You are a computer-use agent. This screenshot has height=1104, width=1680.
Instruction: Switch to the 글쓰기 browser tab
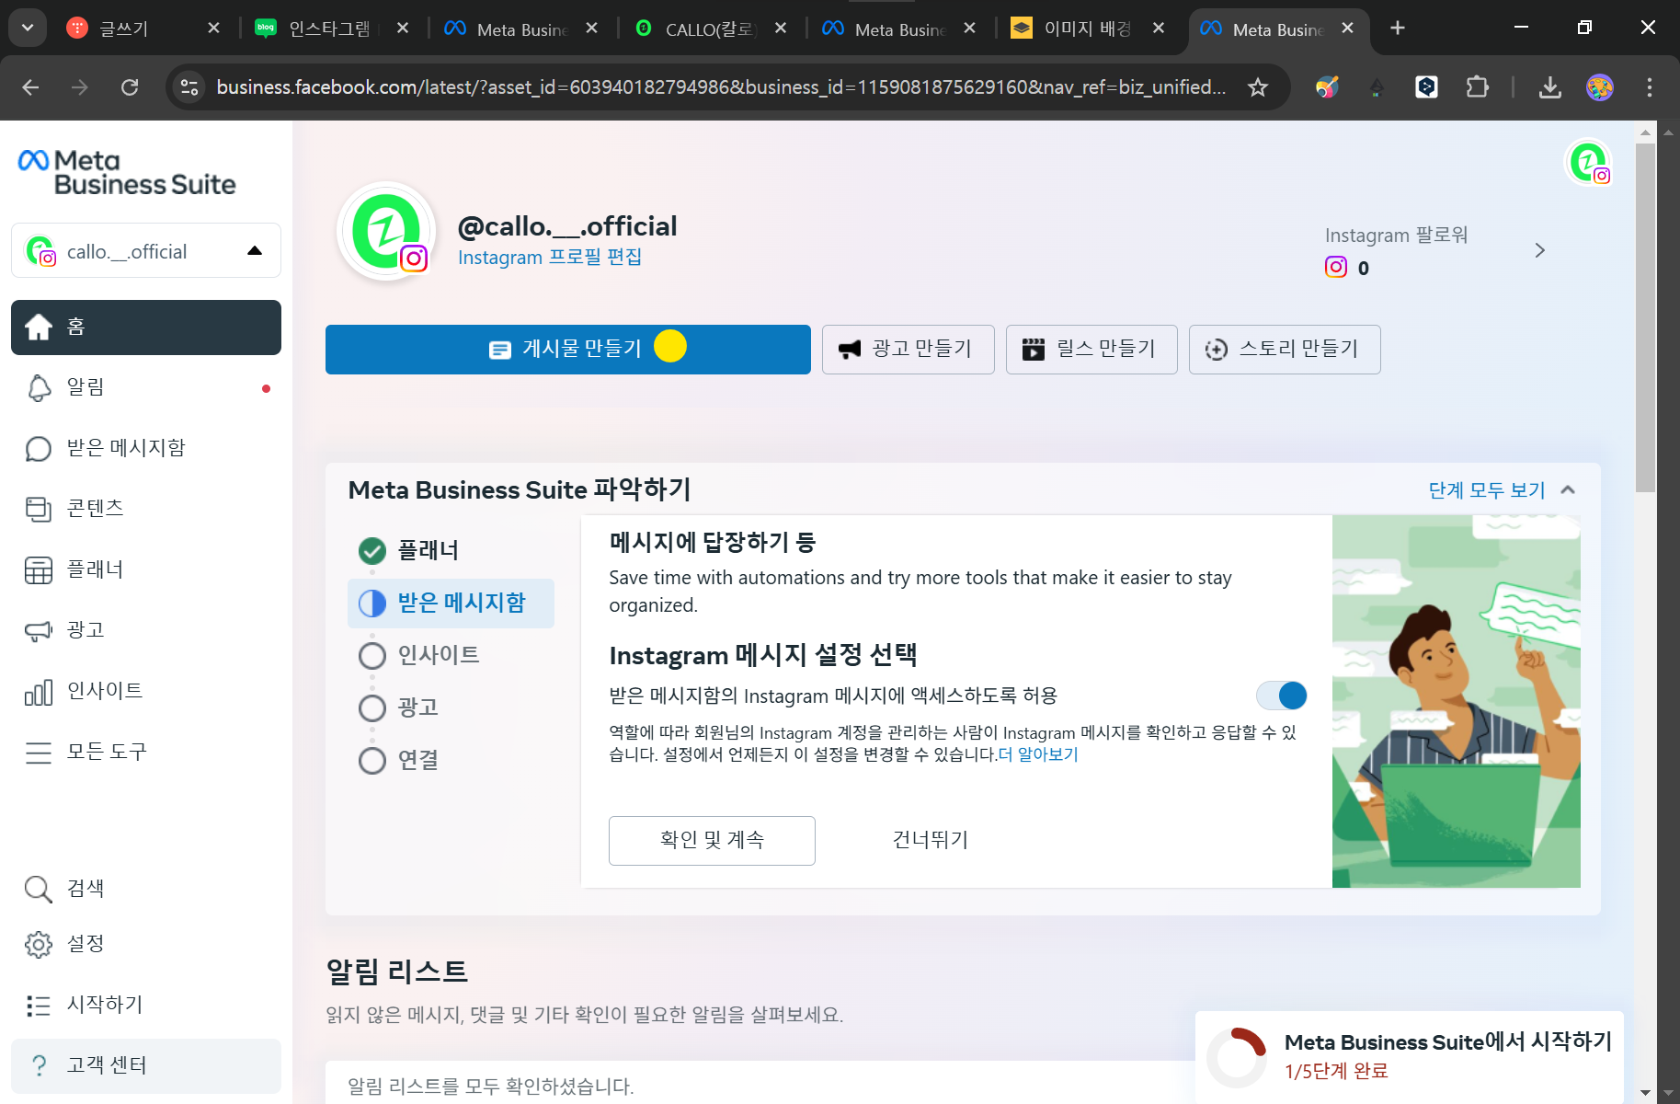click(123, 29)
